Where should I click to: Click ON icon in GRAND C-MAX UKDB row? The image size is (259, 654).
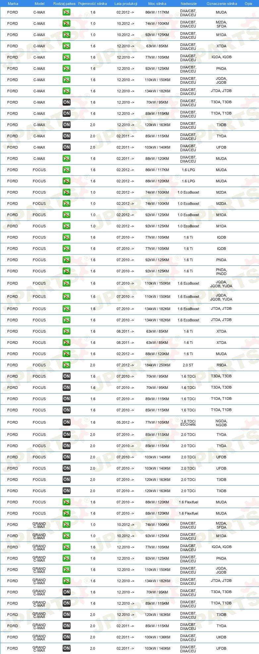67,637
